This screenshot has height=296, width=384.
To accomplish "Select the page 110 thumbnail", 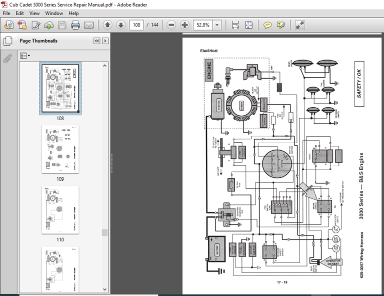I will tap(60, 210).
